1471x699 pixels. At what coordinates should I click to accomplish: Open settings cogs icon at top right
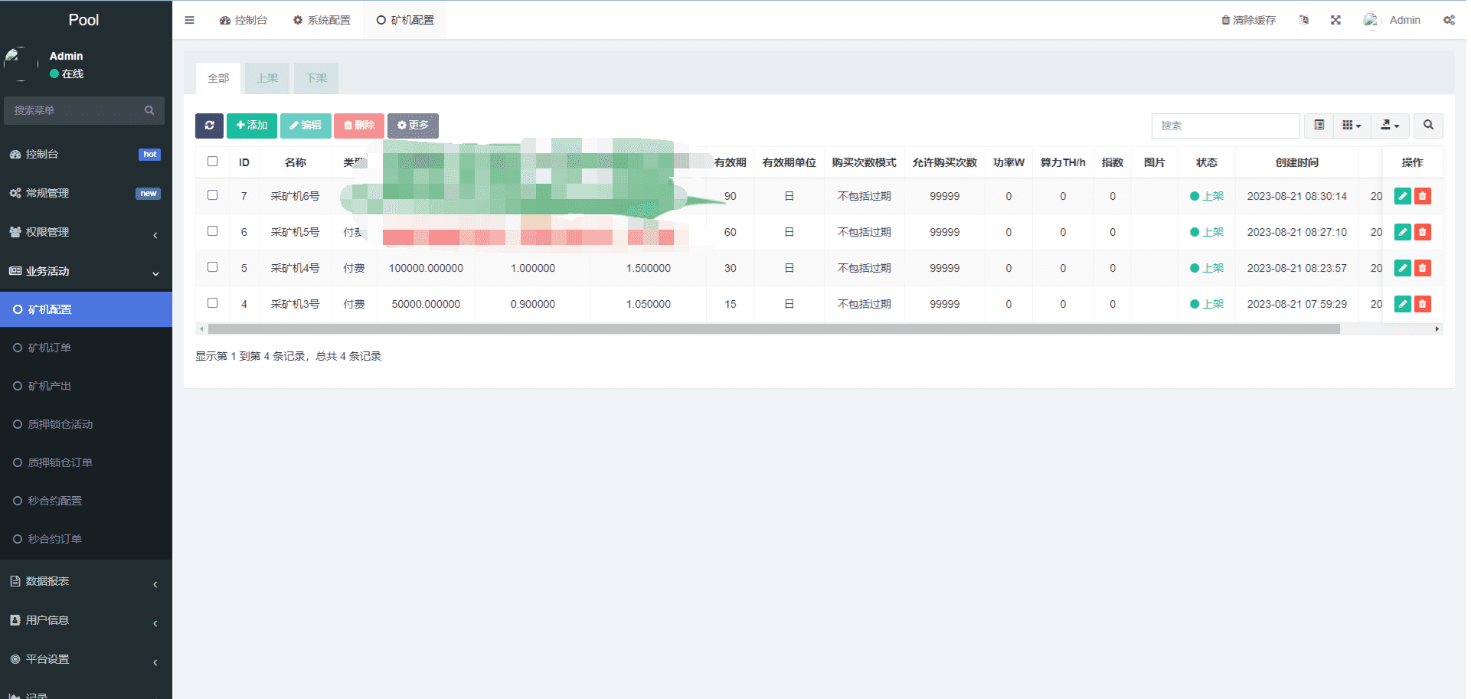pyautogui.click(x=1449, y=20)
